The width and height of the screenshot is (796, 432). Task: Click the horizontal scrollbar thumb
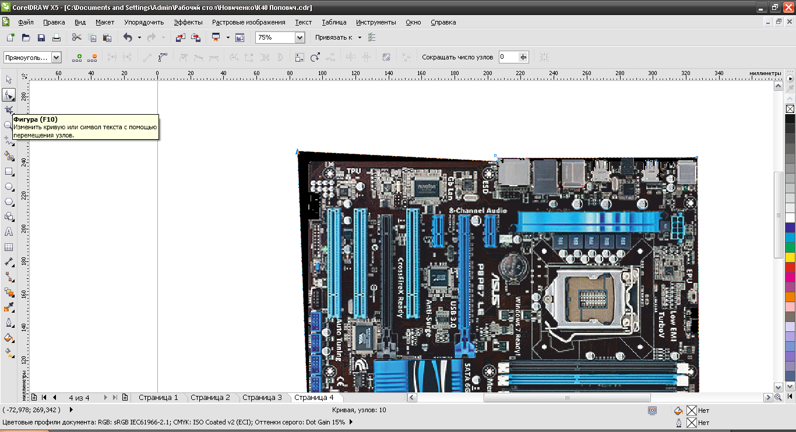click(567, 398)
